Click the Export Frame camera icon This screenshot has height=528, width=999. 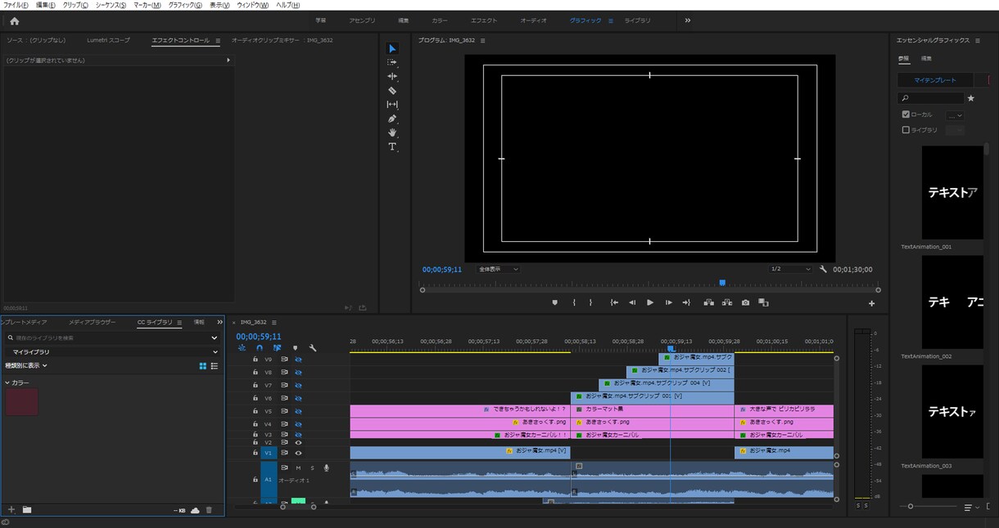745,302
